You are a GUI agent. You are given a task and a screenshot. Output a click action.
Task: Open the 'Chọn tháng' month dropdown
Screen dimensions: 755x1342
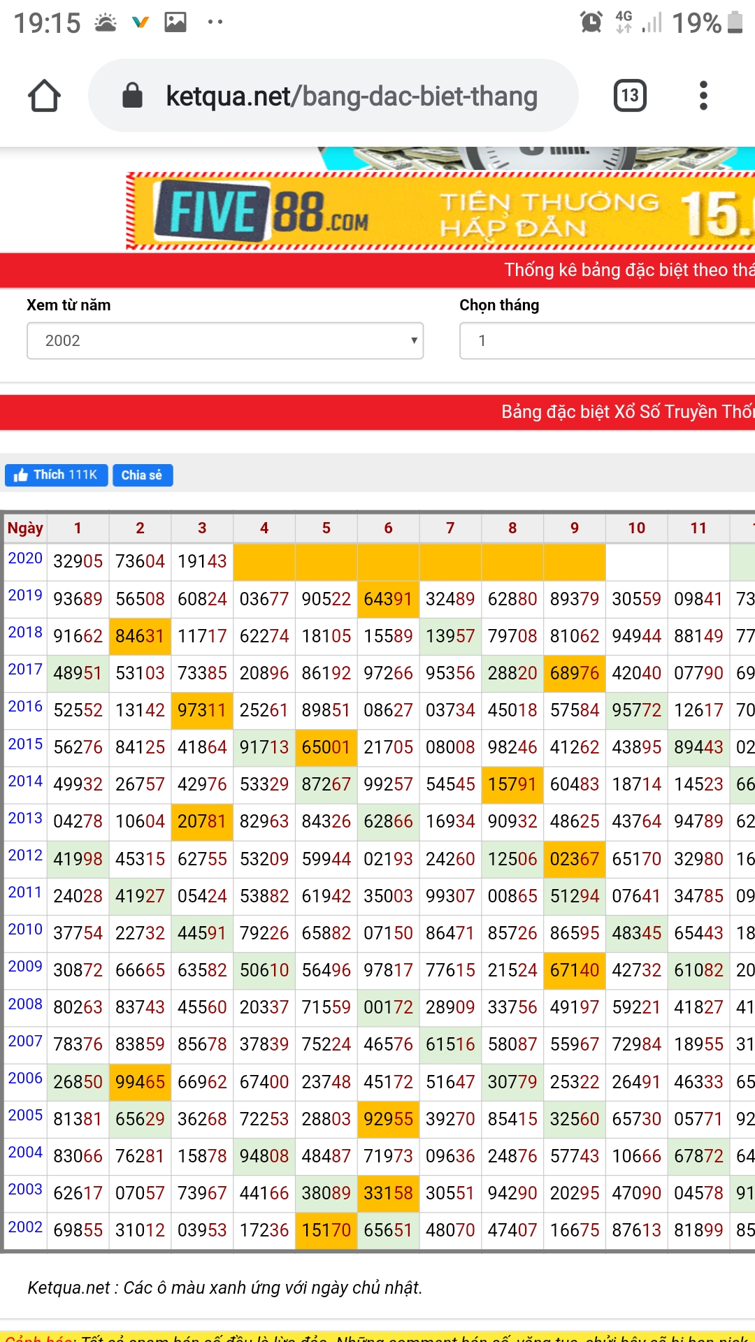(605, 340)
